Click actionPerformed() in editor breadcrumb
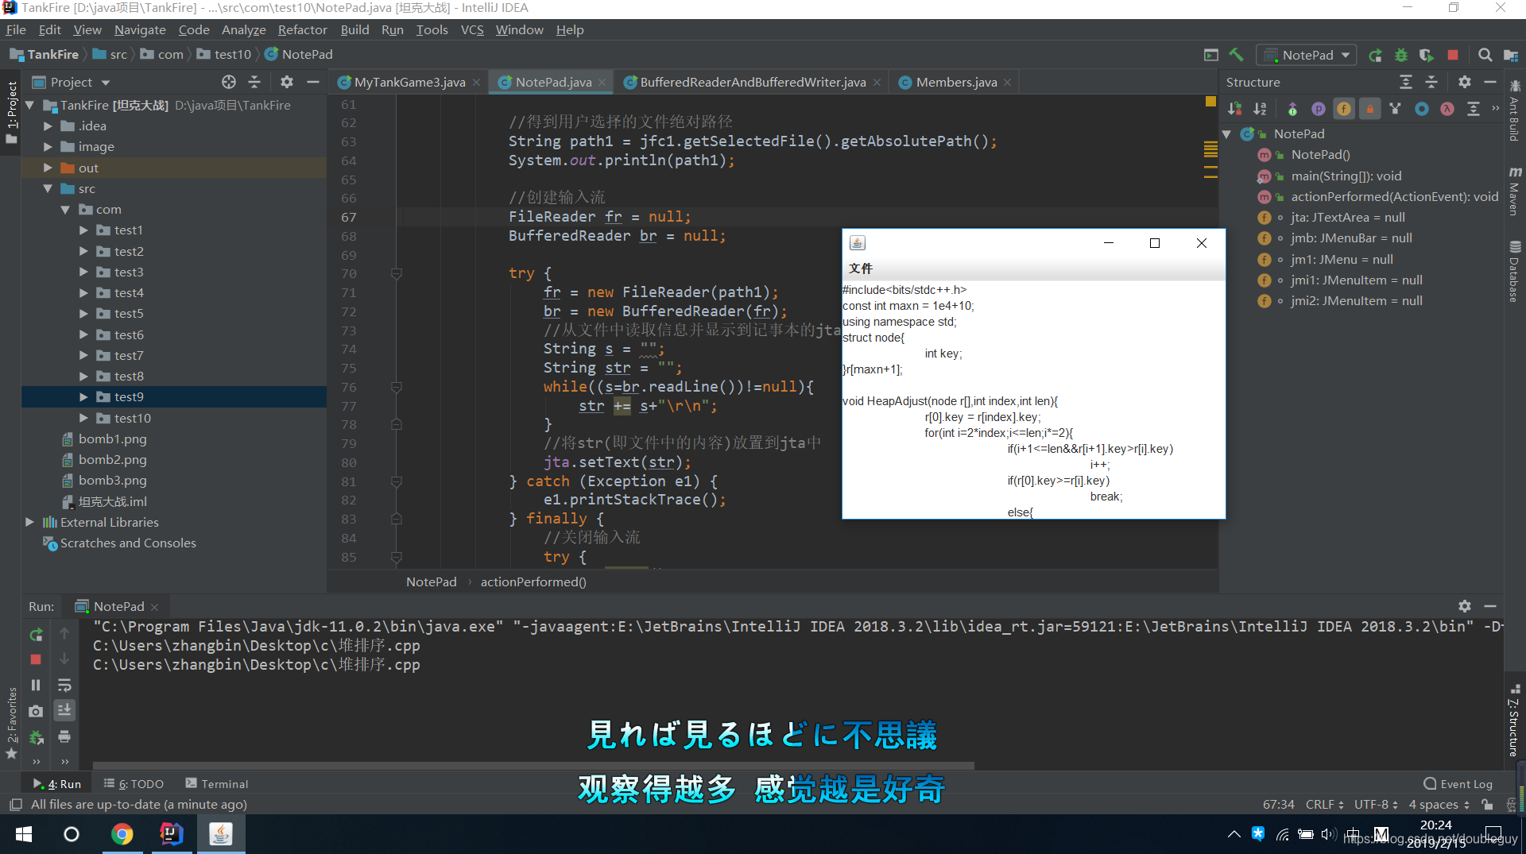This screenshot has height=854, width=1526. 533,582
